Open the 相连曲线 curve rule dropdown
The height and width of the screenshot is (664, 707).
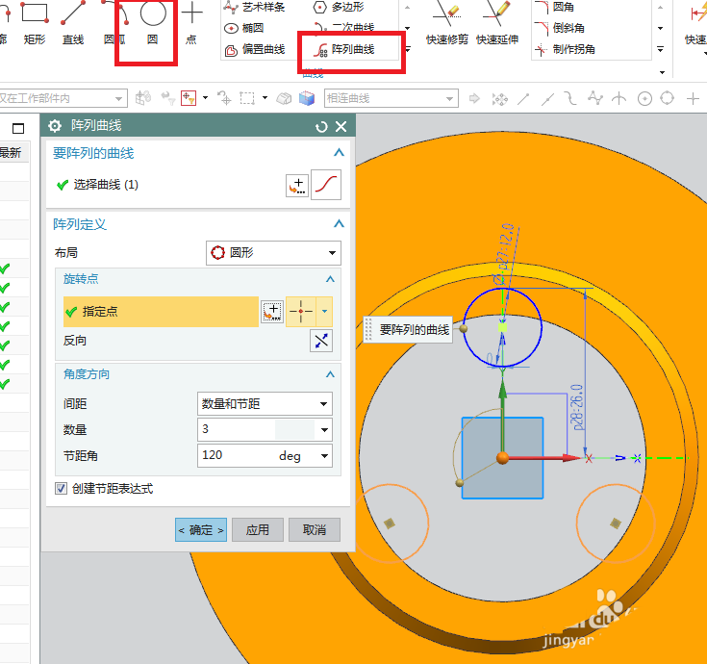click(x=391, y=98)
